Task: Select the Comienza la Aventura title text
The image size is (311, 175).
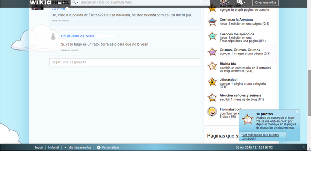Action: [236, 19]
